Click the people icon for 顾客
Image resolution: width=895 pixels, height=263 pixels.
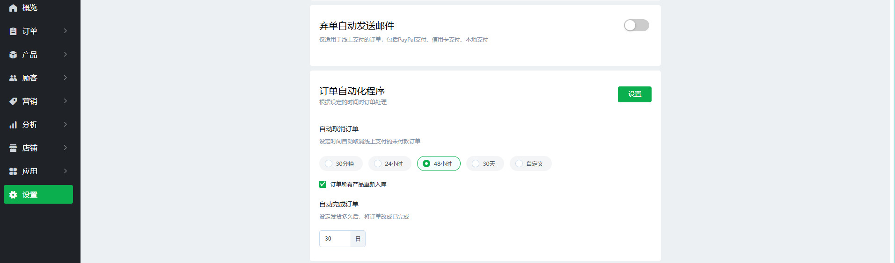13,78
